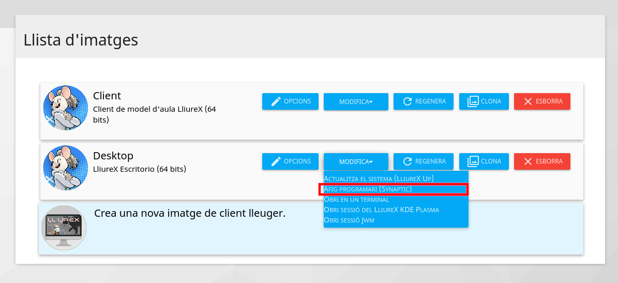Click the Desktop mouse mascot avatar
Image resolution: width=618 pixels, height=283 pixels.
pos(65,168)
